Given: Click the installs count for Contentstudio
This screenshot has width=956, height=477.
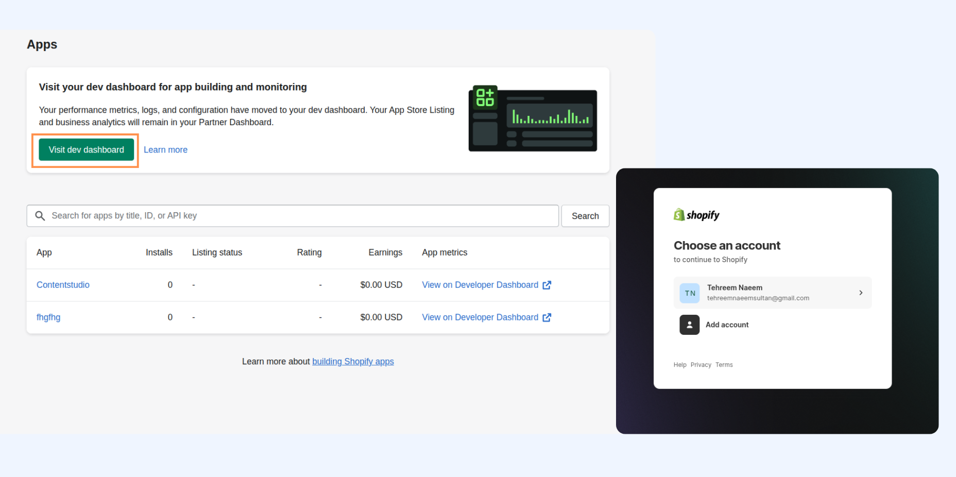Looking at the screenshot, I should (170, 285).
